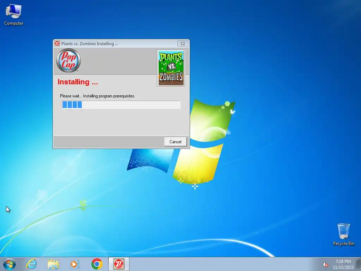
Task: Open Windows Explorer from taskbar
Action: [54, 264]
